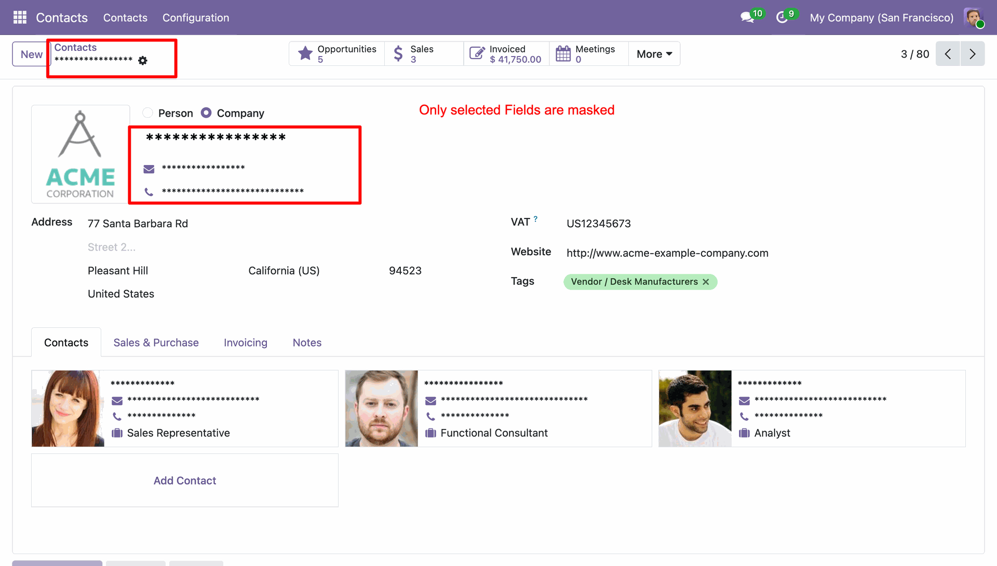This screenshot has height=566, width=997.
Task: Go to next record arrow
Action: [973, 54]
